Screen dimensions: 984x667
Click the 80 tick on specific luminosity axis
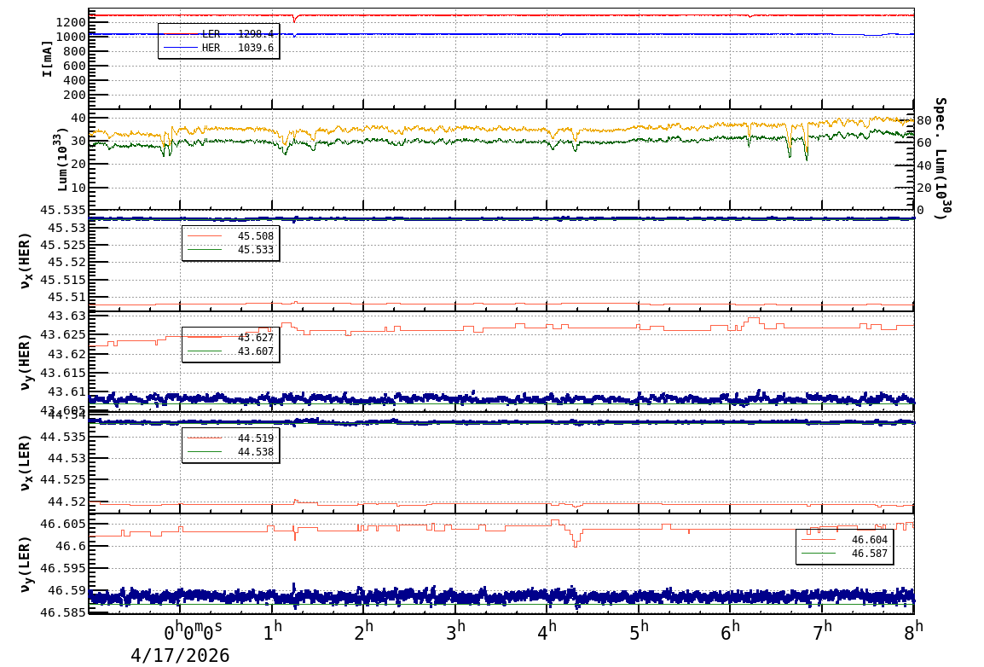[923, 120]
